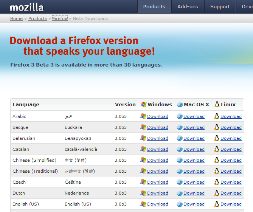The width and height of the screenshot is (253, 212).
Task: Click the Mac icon in the Dutch row
Action: pyautogui.click(x=180, y=193)
